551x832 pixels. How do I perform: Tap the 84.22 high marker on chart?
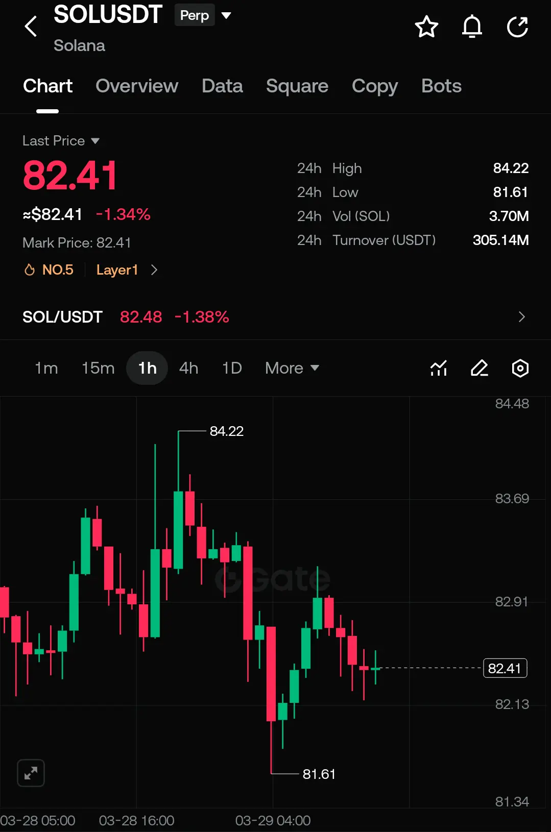[x=227, y=431]
